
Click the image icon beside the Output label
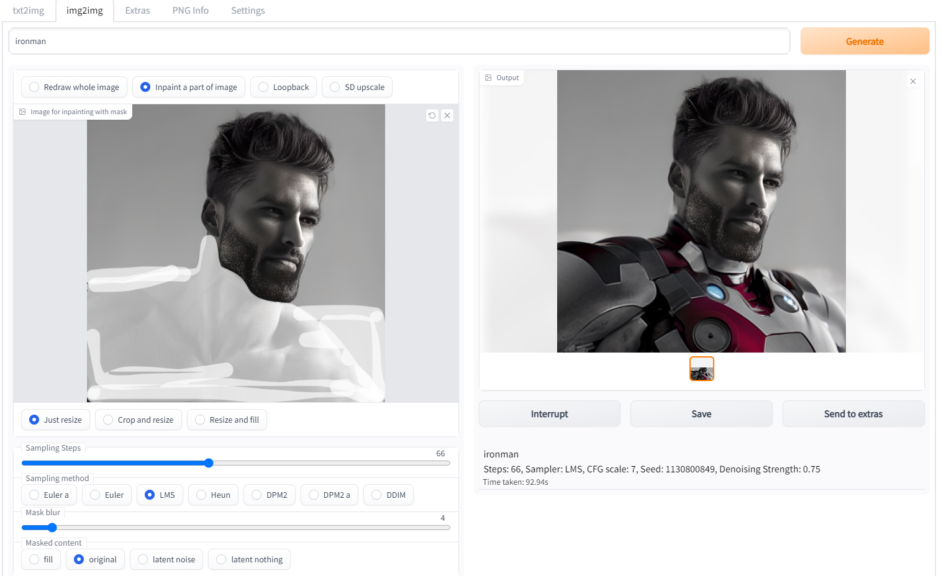[488, 78]
